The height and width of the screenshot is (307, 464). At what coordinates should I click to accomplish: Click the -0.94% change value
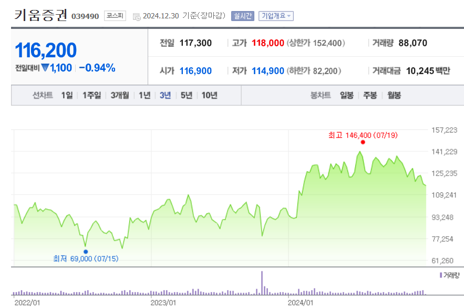click(x=97, y=68)
